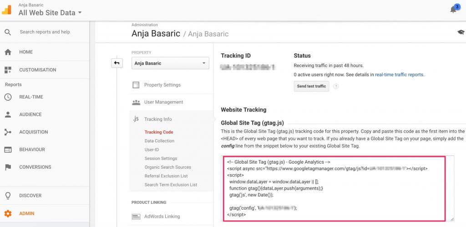Open the graduation cap help icon
The width and height of the screenshot is (466, 227).
(461, 32)
